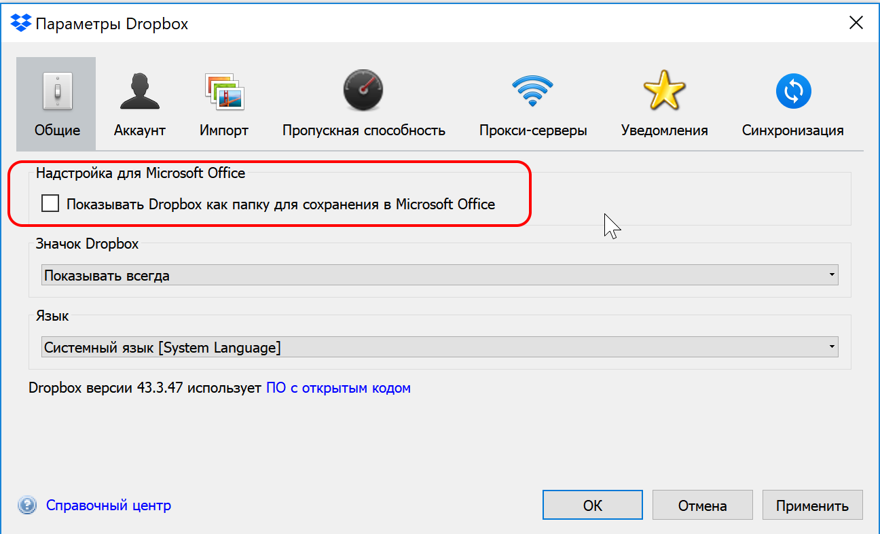Click the ОК button
880x534 pixels.
[x=592, y=505]
